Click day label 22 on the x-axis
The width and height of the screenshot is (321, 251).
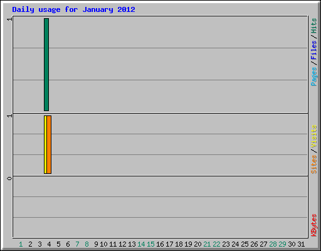coord(216,244)
